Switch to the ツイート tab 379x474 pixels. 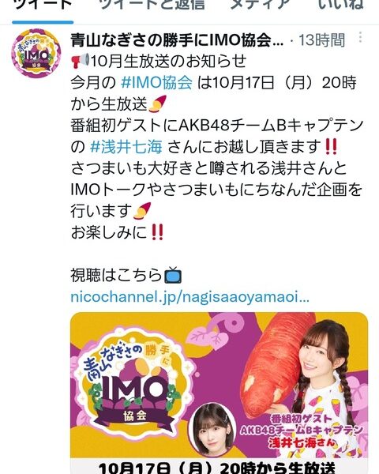pos(43,5)
